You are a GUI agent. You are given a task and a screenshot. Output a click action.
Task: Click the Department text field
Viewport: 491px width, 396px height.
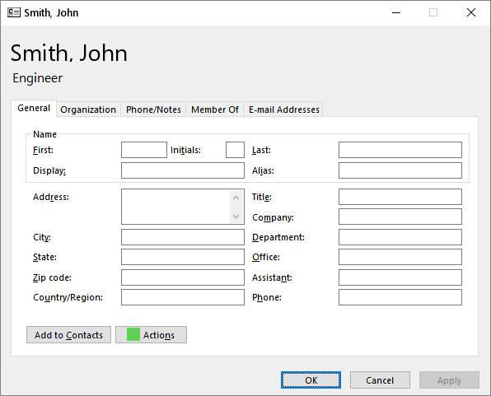coord(400,237)
